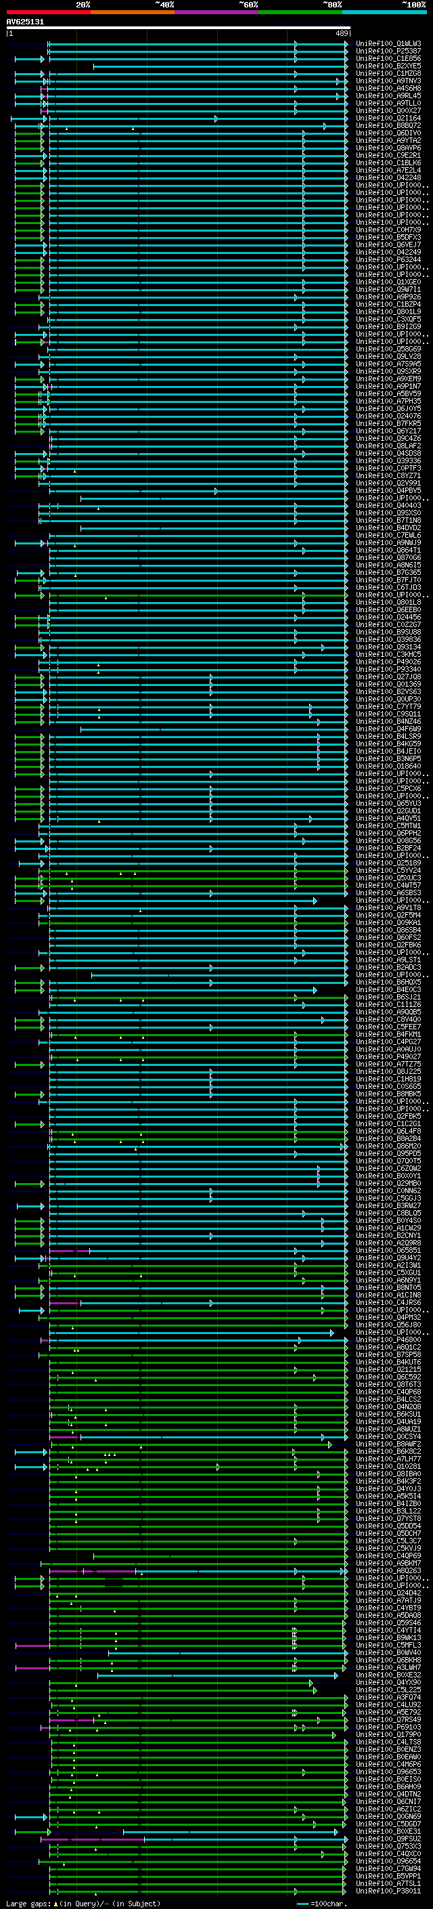The height and width of the screenshot is (1909, 433).
Task: Select hit UniRef100_A9TNV3
Action: pyautogui.click(x=388, y=81)
